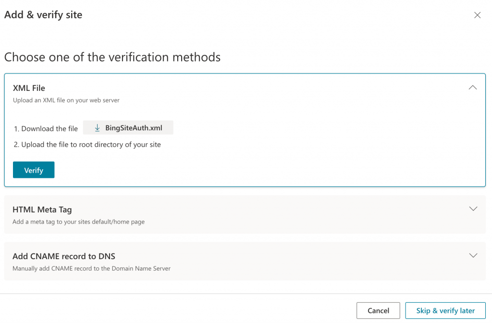Click the 'Choose one of the verification methods' heading
Screen dimensions: 492x323
[x=112, y=57]
